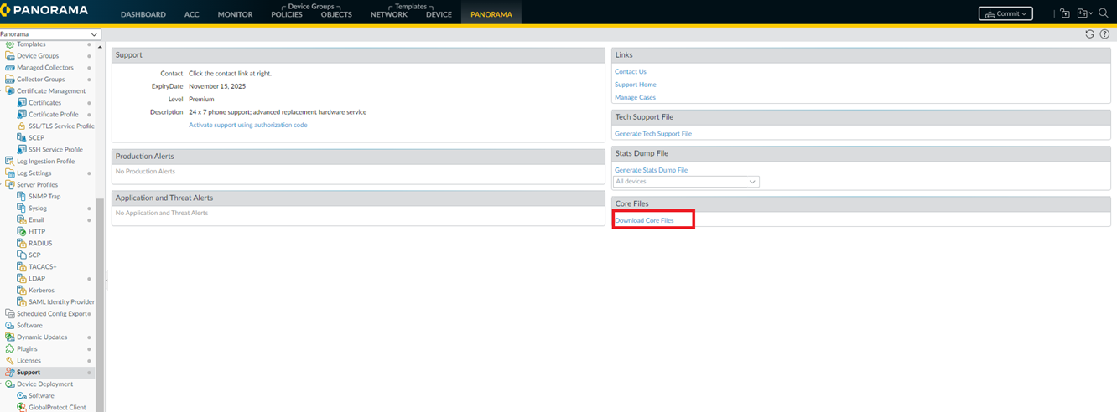The height and width of the screenshot is (412, 1117).
Task: Select Templates in the sidebar tree
Action: 31,44
